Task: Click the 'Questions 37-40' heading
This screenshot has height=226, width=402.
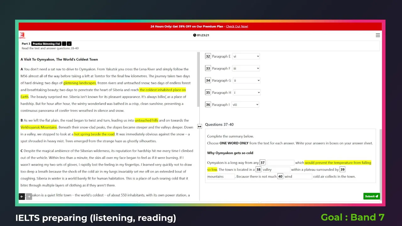Action: pos(219,125)
